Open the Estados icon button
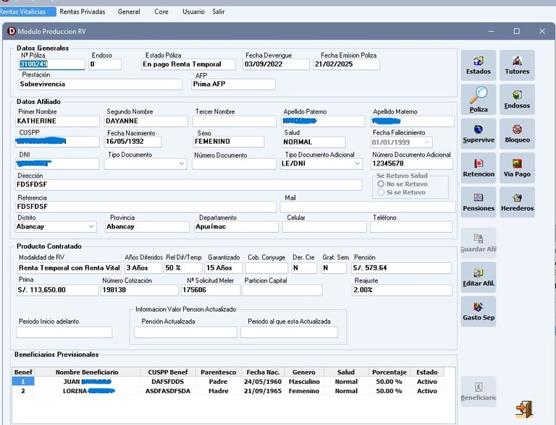 [478, 65]
